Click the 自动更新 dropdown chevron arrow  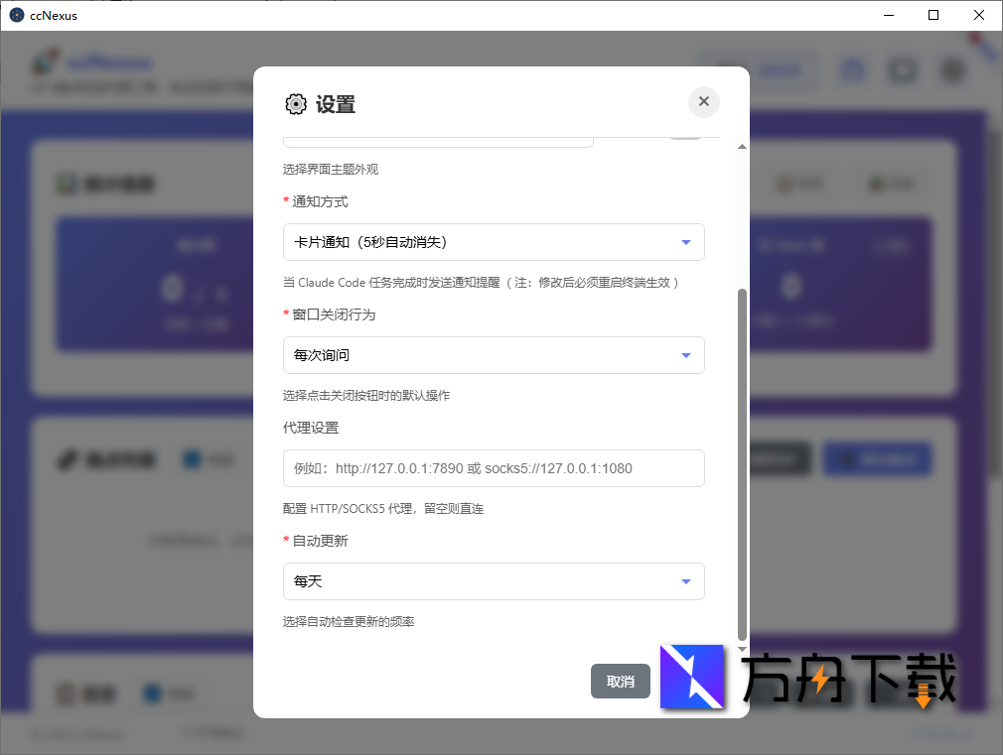click(x=685, y=581)
